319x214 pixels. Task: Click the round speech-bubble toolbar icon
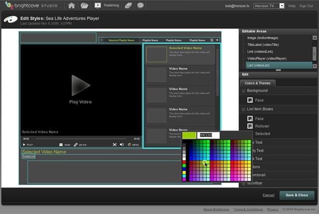click(x=141, y=5)
